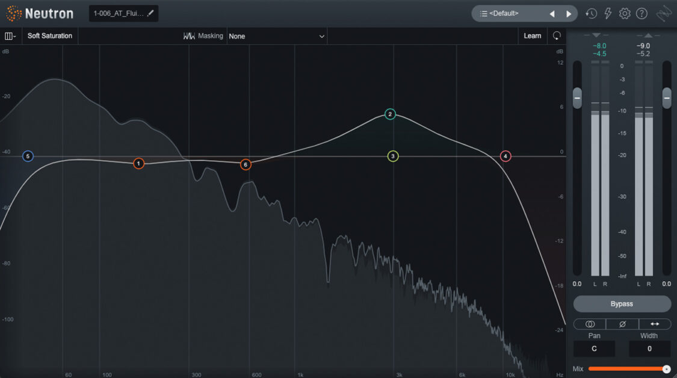The image size is (677, 378).
Task: Select EQ band 5 low-cut node
Action: (28, 155)
